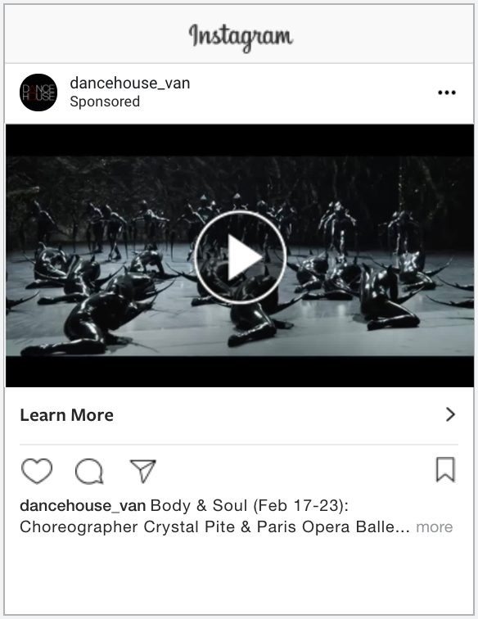Open comments via the speech bubble icon

click(x=89, y=471)
